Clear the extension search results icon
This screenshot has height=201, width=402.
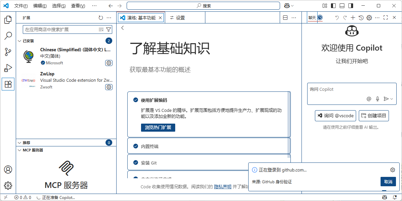coord(101,29)
